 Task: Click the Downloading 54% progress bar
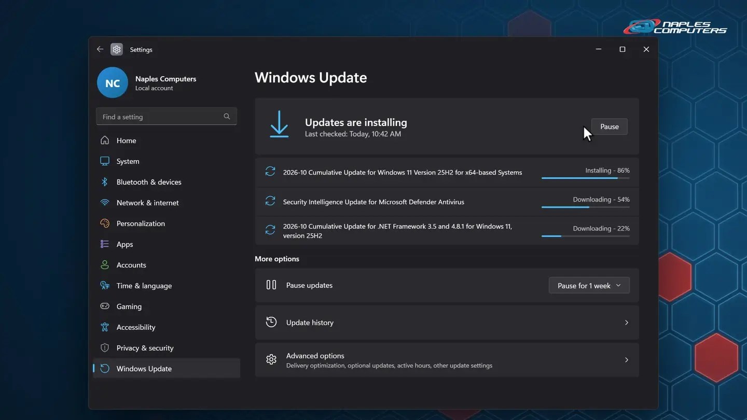(586, 207)
